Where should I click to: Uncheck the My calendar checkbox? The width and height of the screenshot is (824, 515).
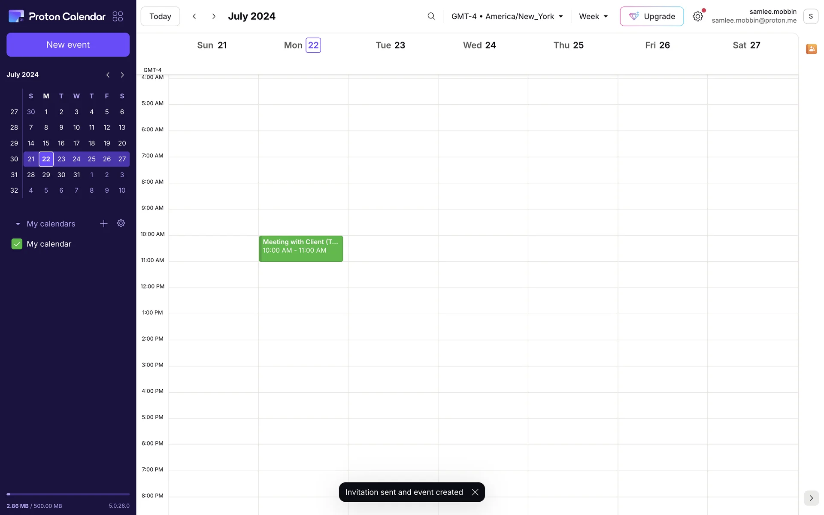[x=17, y=244]
